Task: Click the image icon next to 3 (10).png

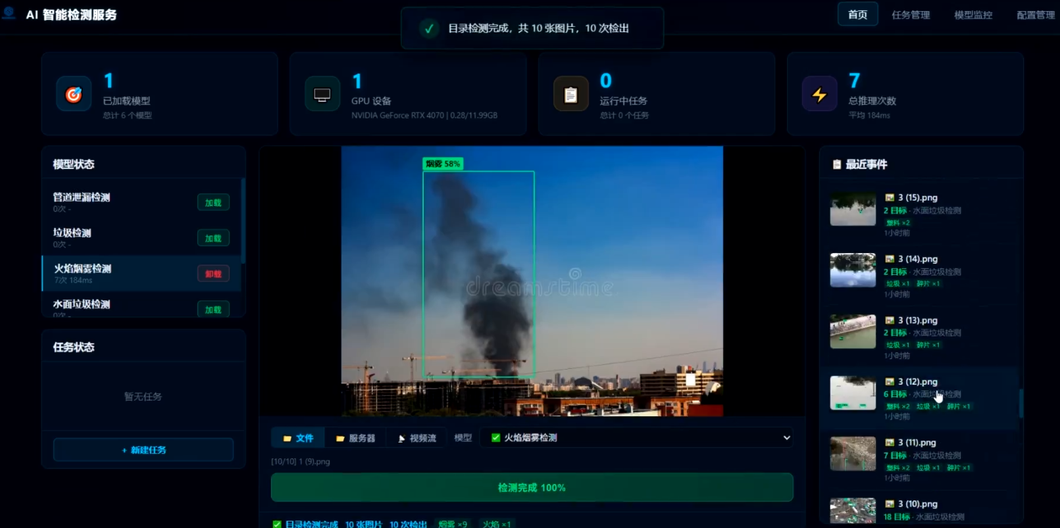Action: 890,504
